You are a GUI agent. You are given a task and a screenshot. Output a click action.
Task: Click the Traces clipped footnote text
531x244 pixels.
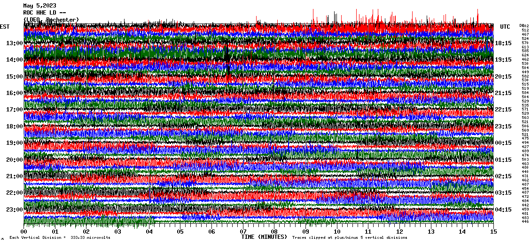(349, 238)
